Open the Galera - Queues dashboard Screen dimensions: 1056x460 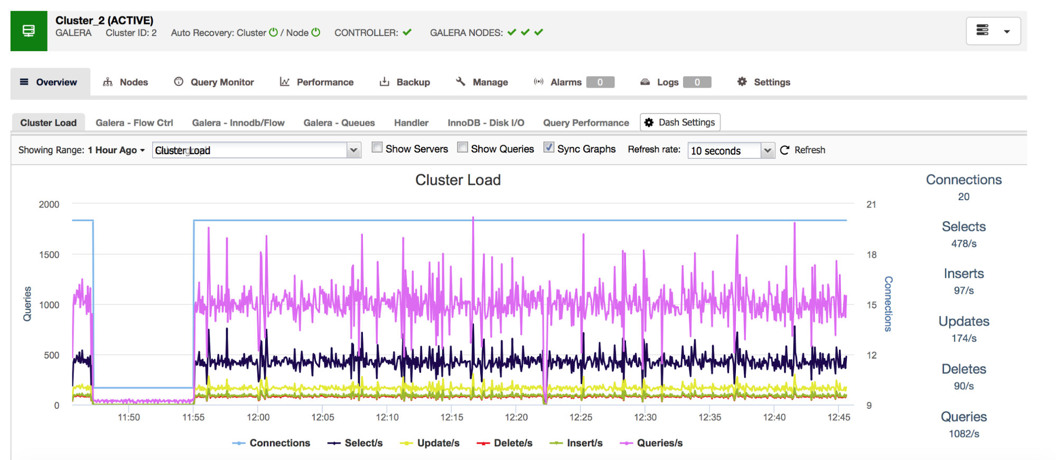339,123
